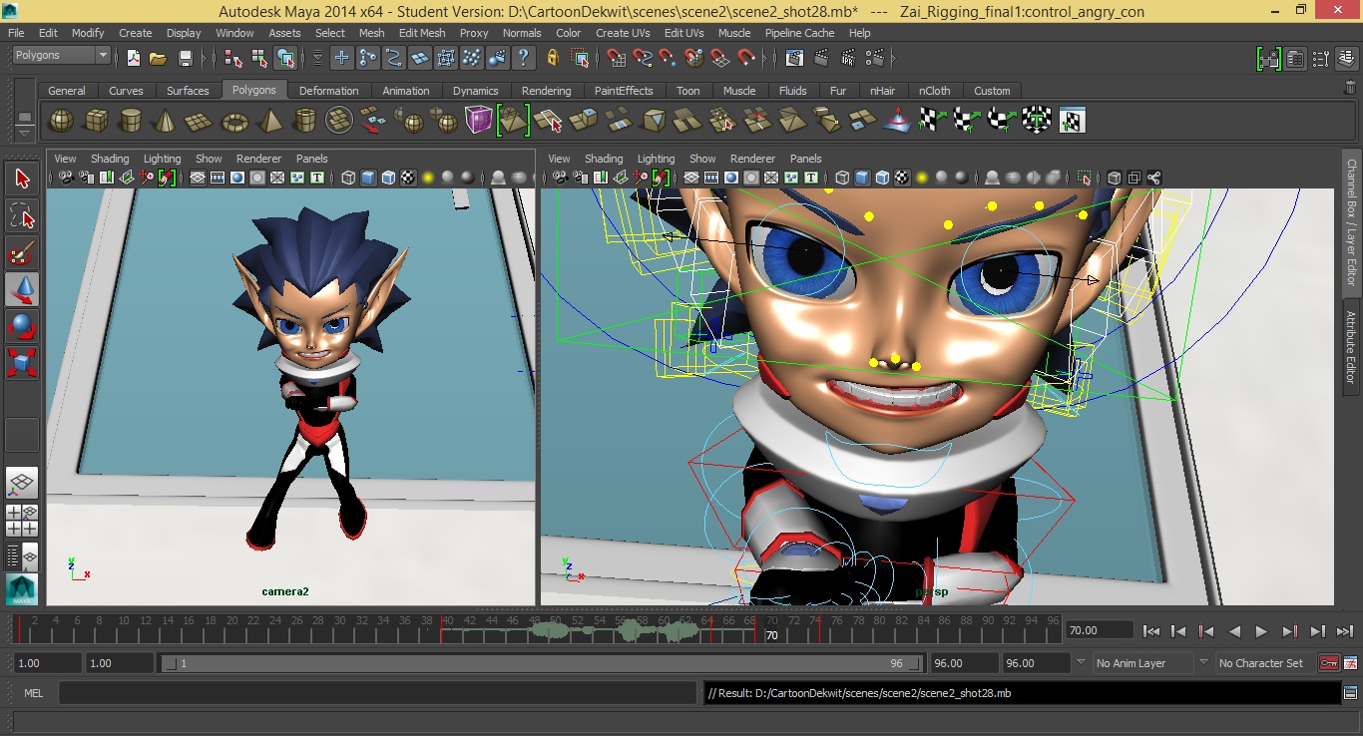Toggle snap to points magnet
The width and height of the screenshot is (1363, 736).
[669, 58]
